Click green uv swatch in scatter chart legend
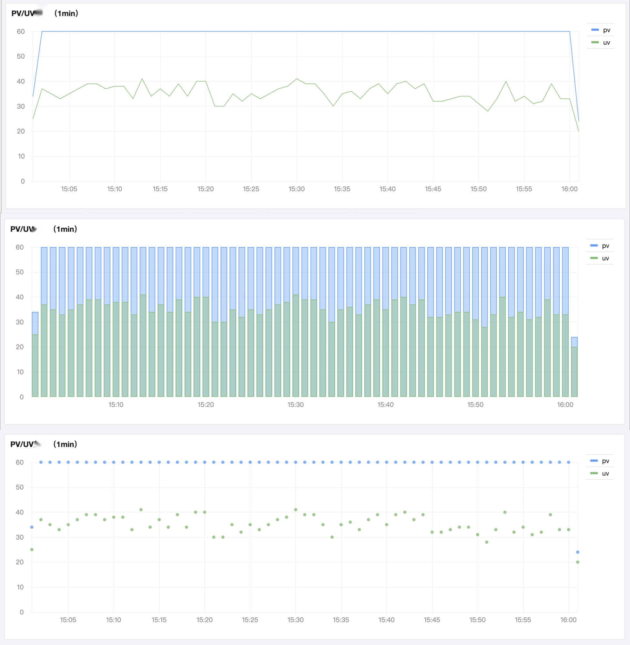Image resolution: width=630 pixels, height=645 pixels. 594,473
